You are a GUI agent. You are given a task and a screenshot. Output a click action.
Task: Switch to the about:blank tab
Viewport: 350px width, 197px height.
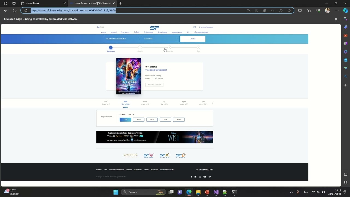[x=43, y=3]
